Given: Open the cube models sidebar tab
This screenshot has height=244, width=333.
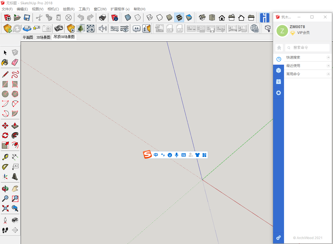Looking at the screenshot, I should (x=279, y=70).
